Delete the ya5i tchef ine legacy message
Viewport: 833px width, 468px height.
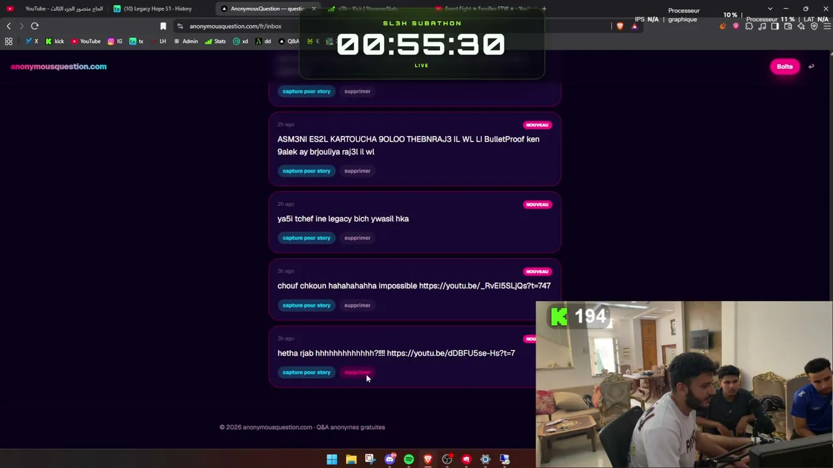point(357,238)
